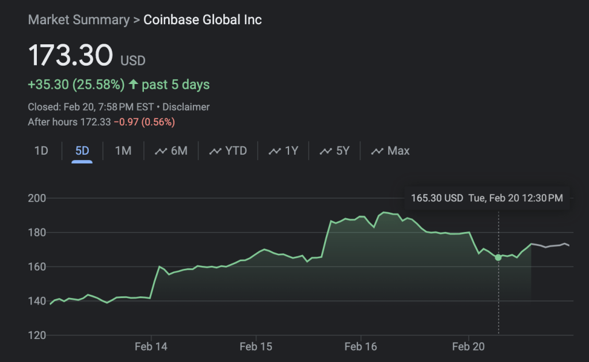589x362 pixels.
Task: Click the green up arrow icon
Action: click(x=133, y=85)
